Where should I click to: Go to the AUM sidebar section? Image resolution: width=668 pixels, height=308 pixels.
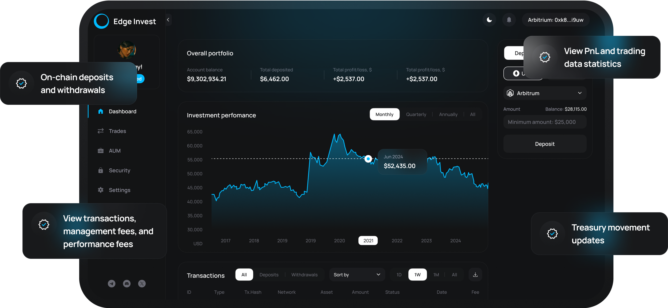[x=115, y=151]
